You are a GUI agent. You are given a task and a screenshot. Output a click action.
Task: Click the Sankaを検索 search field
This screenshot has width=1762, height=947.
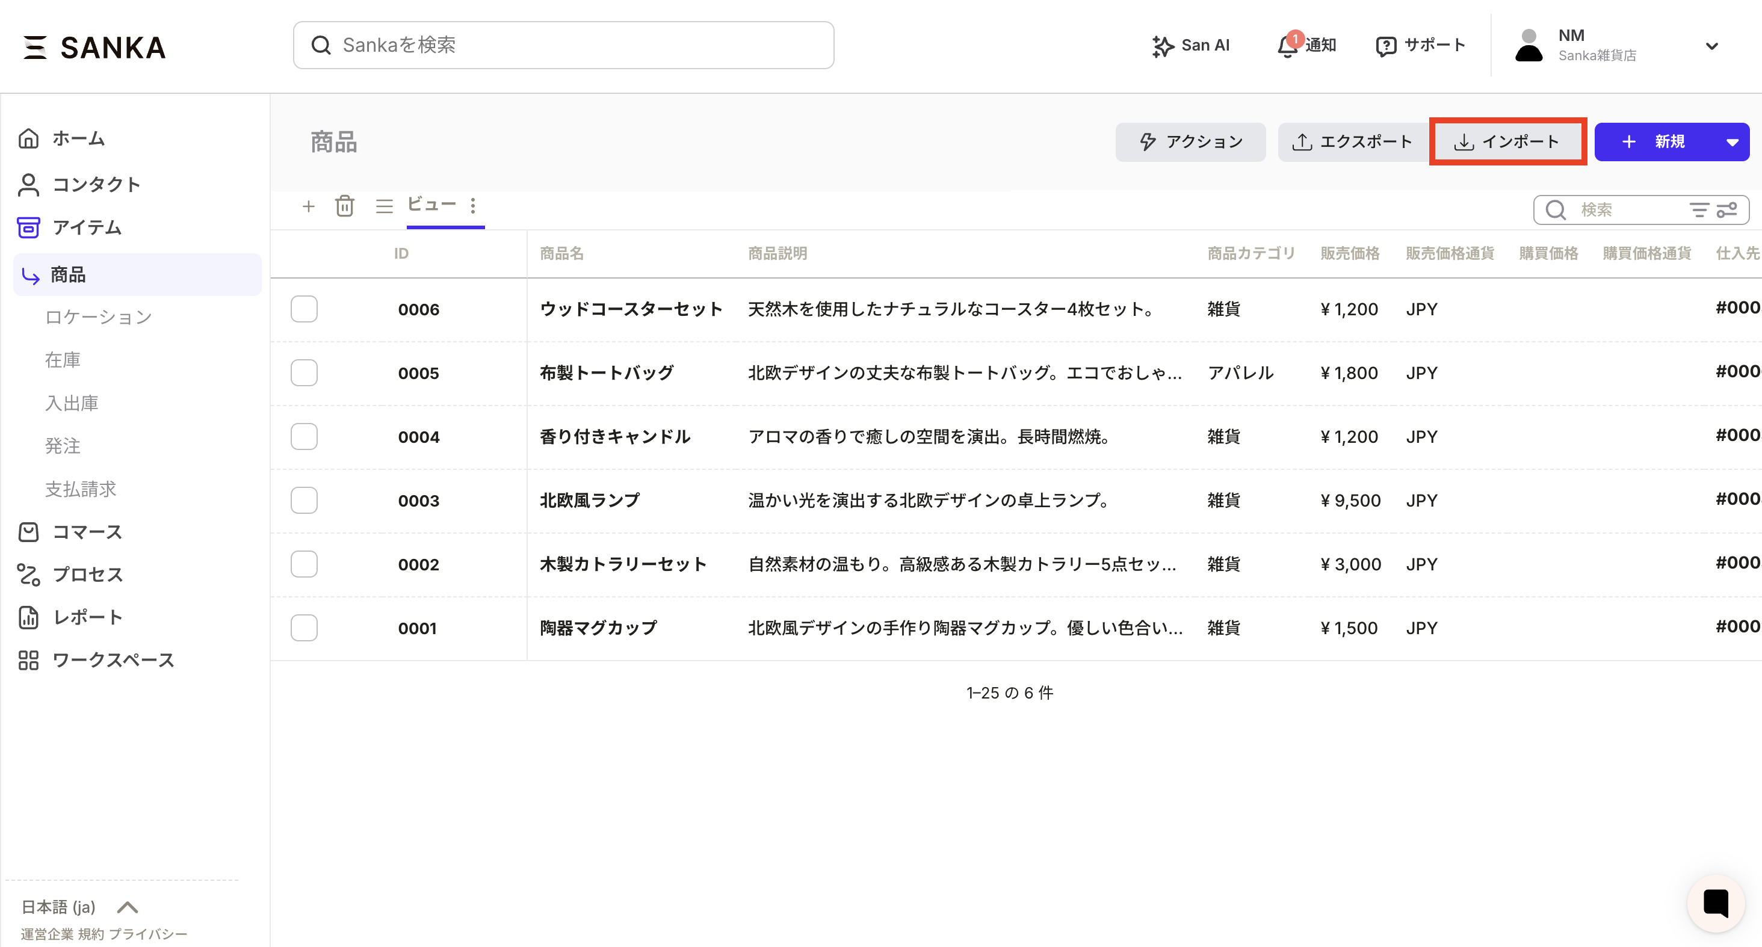coord(564,45)
